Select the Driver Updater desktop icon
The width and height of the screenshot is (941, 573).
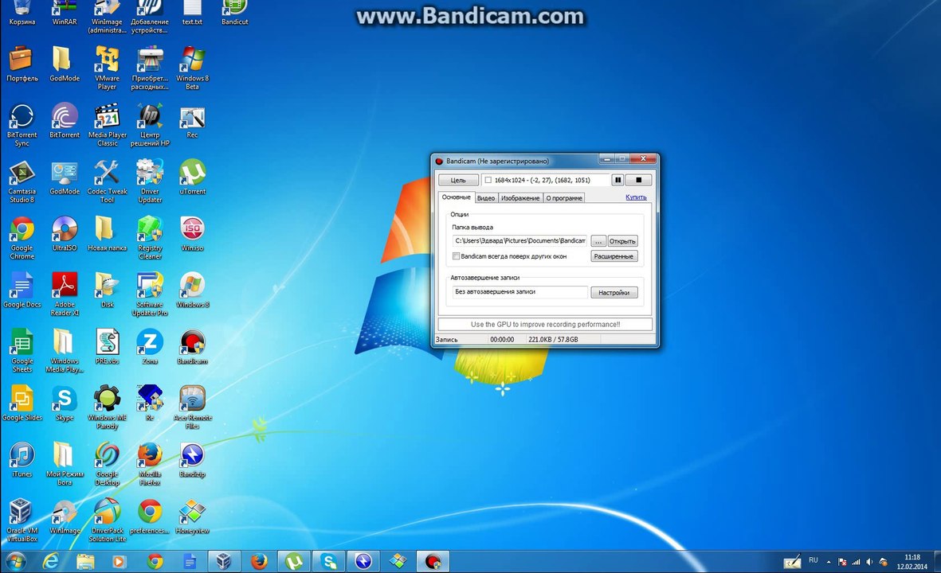point(150,181)
